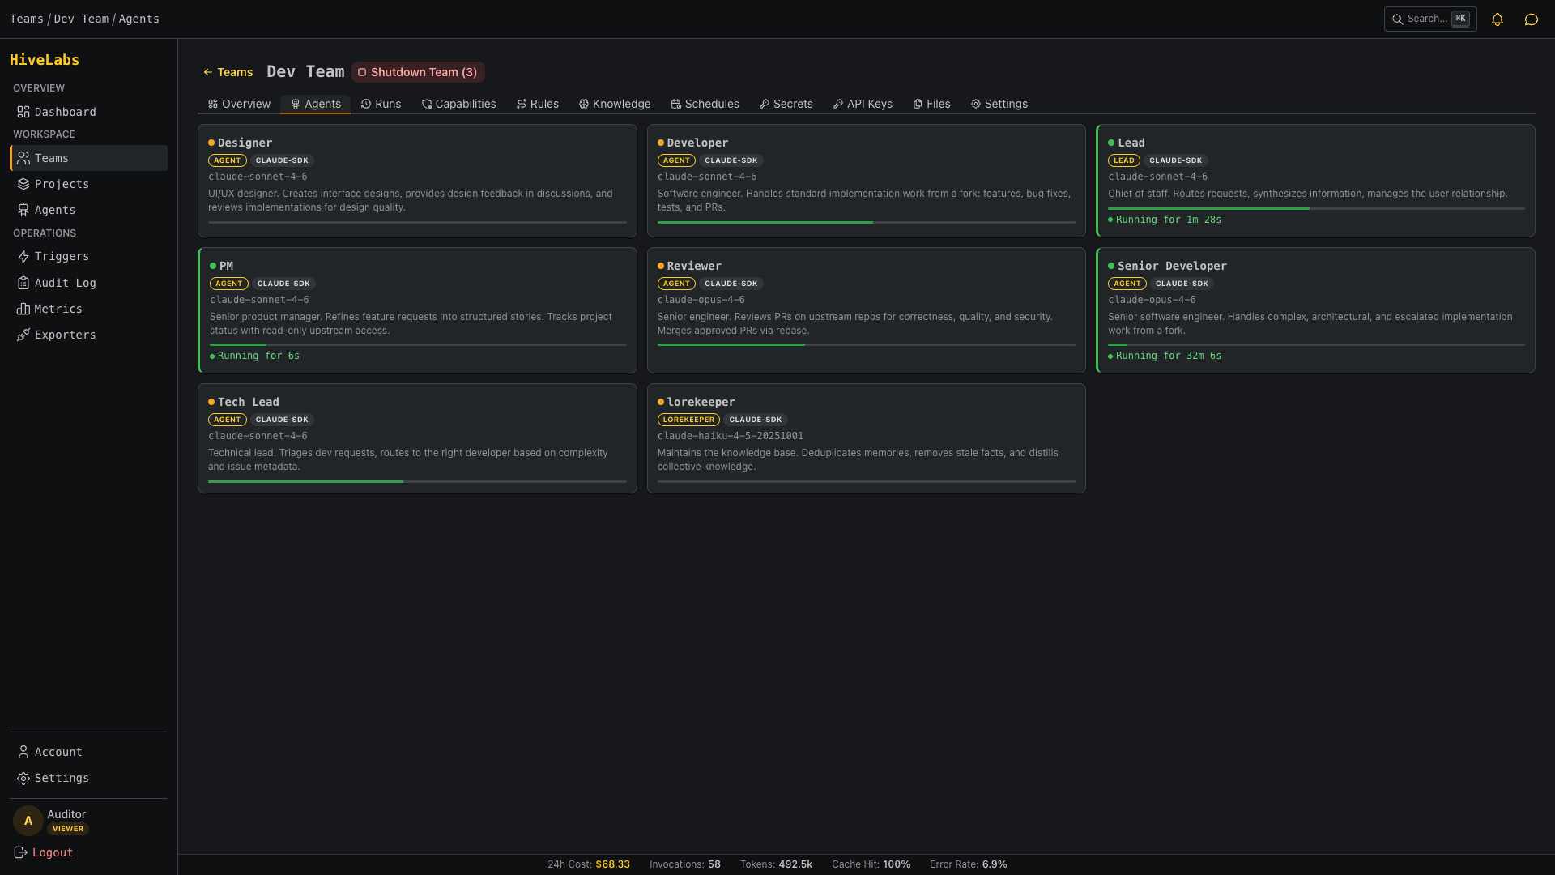The height and width of the screenshot is (875, 1555).
Task: Open the API Keys tab
Action: coord(862,104)
